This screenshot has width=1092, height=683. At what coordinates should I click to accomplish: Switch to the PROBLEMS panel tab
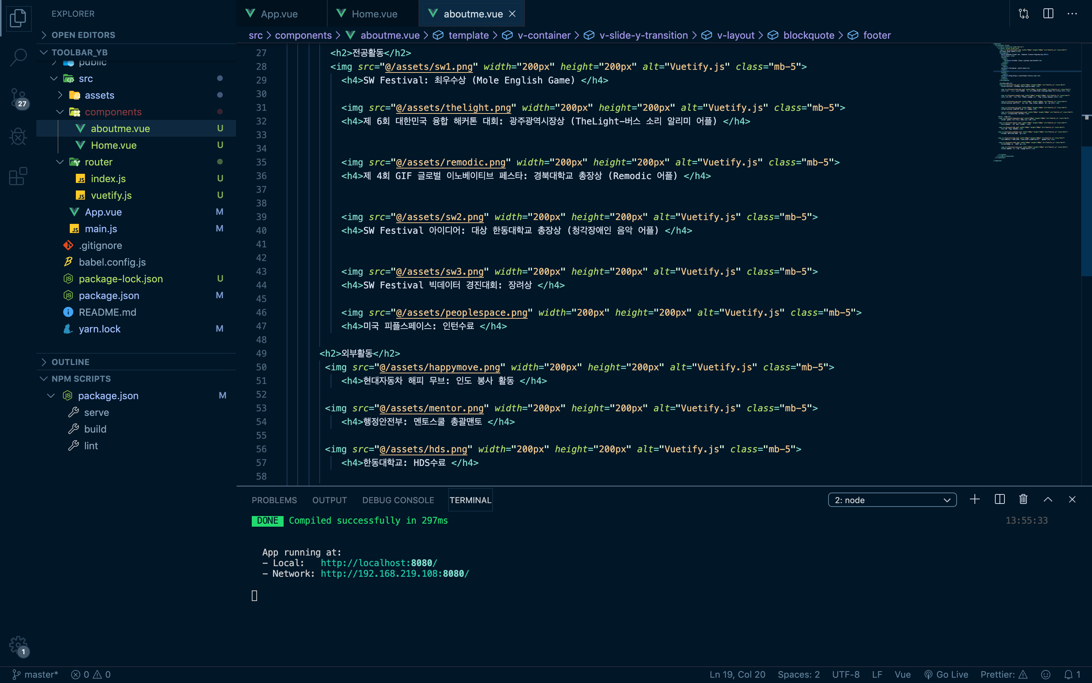tap(274, 500)
